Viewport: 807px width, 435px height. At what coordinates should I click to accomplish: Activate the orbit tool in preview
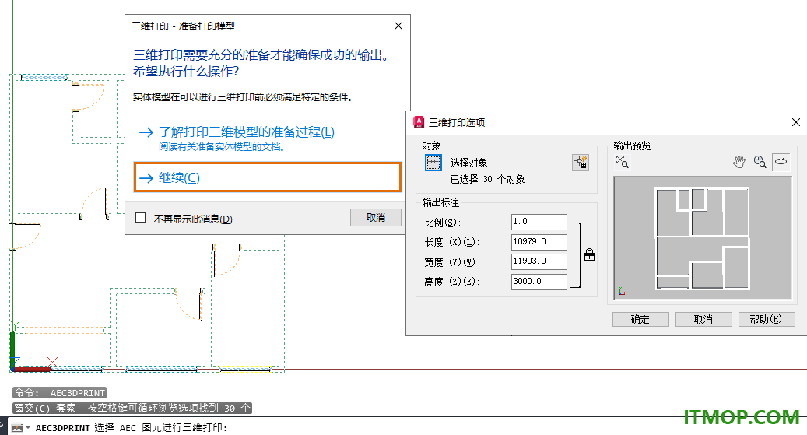(x=781, y=162)
